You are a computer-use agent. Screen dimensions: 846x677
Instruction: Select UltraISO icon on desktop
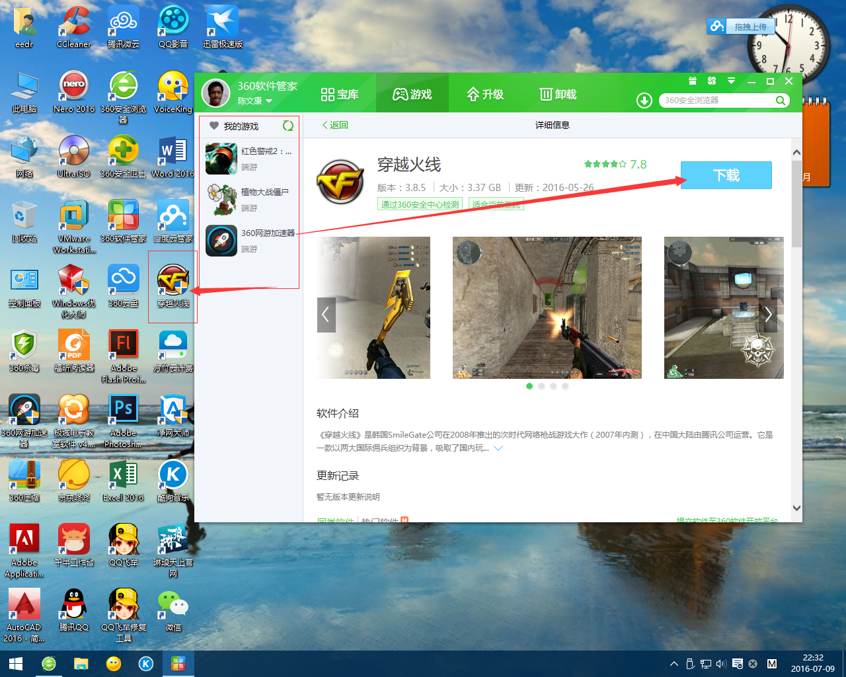pos(74,157)
